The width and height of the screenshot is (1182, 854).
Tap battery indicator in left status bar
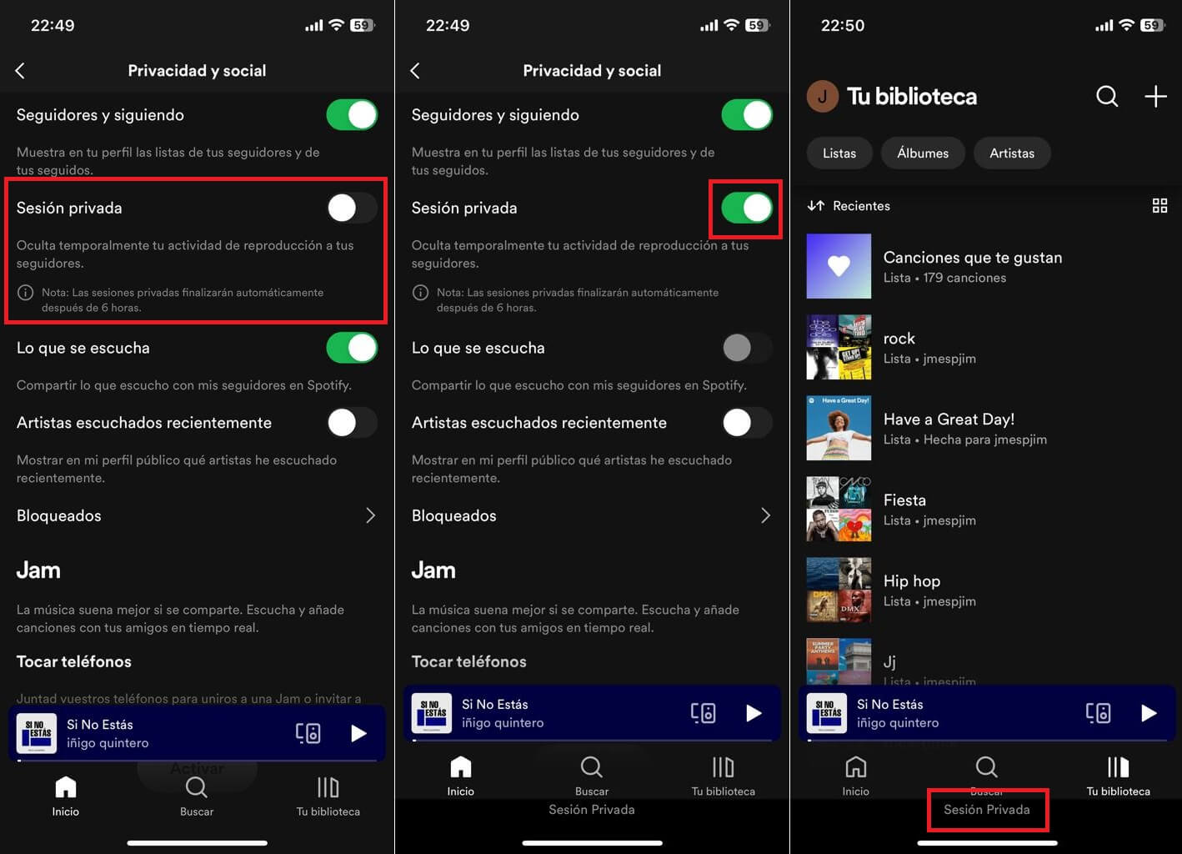[x=362, y=26]
